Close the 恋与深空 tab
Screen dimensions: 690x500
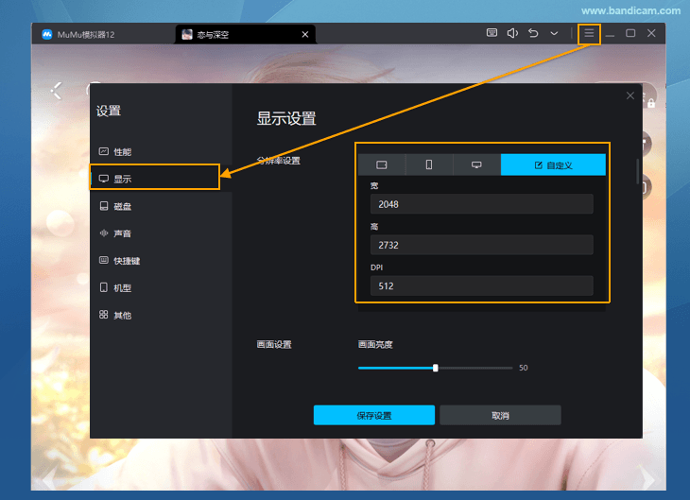305,34
